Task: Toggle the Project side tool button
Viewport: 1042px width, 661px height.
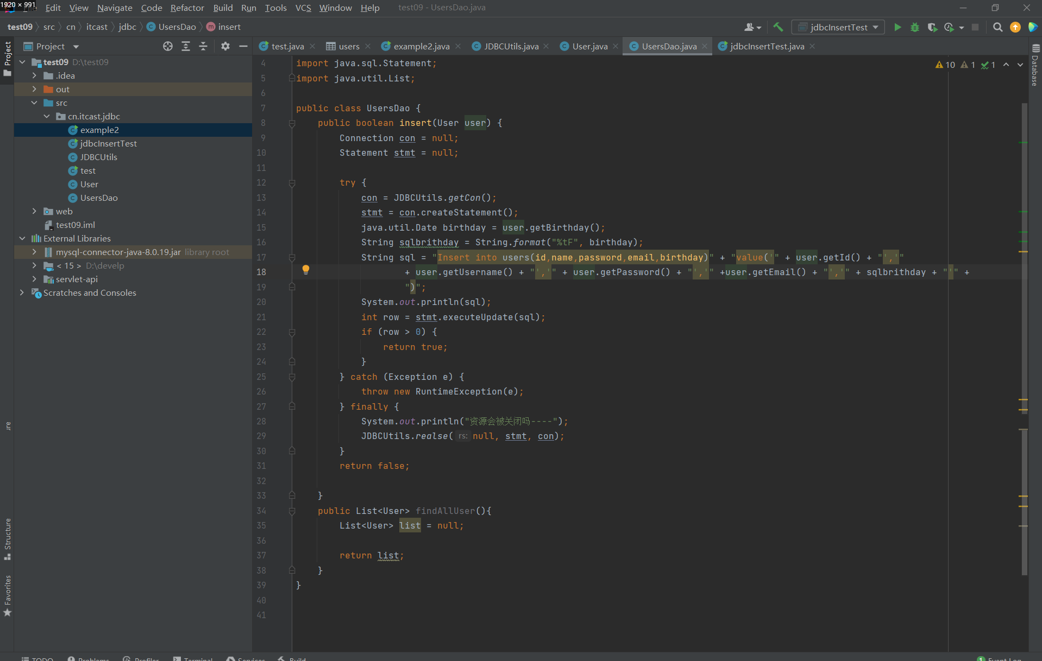Action: coord(8,59)
